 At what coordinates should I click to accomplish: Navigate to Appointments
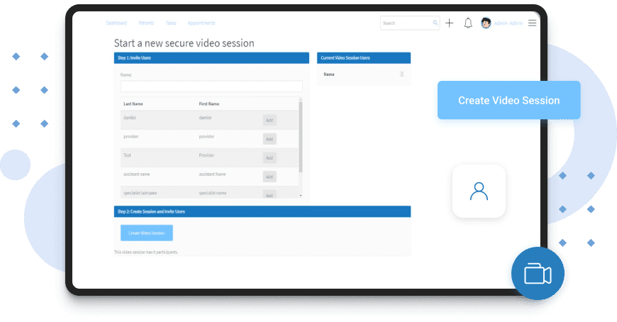201,23
